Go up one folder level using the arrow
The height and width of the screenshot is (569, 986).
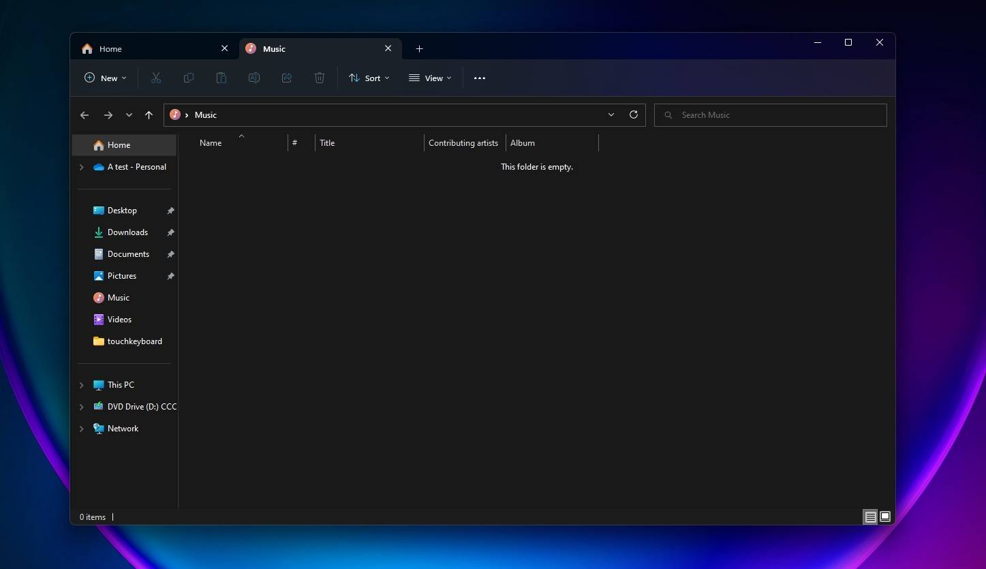click(x=149, y=114)
